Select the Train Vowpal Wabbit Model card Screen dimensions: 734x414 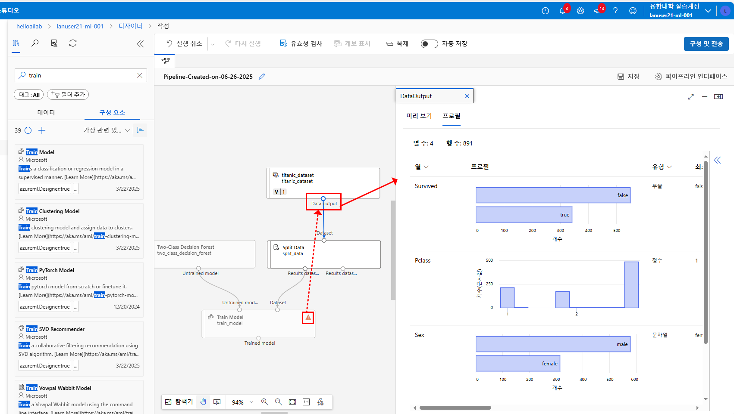79,397
